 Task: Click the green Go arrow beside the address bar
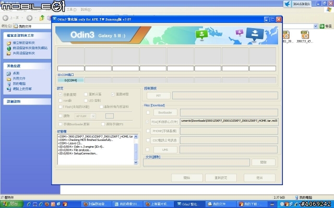click(322, 26)
